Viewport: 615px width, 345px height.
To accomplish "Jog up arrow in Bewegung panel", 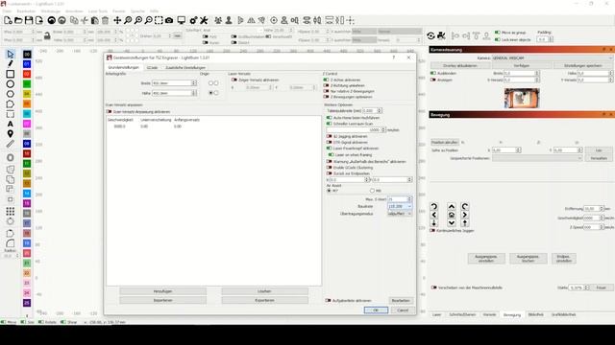I will [x=452, y=207].
